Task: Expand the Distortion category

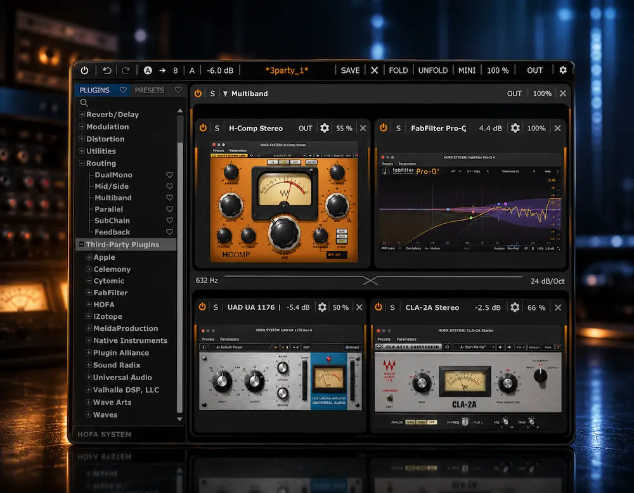Action: 82,139
